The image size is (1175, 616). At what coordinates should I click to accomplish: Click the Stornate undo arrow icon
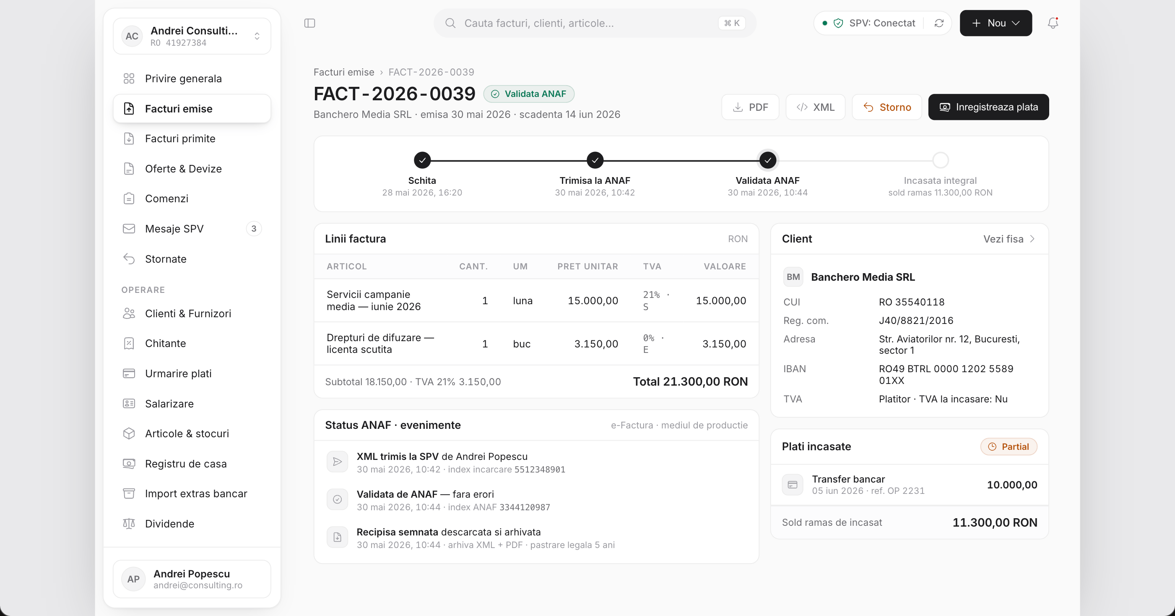tap(129, 259)
